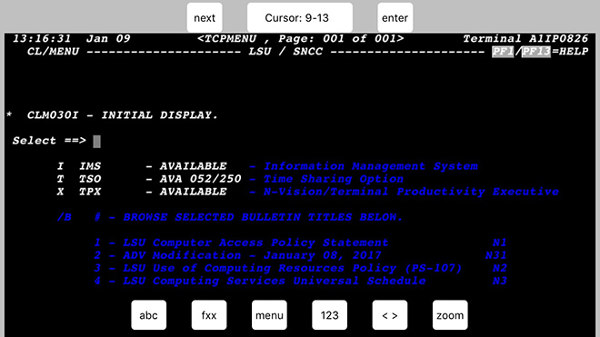This screenshot has height=337, width=600.
Task: Open the abc keyboard
Action: (x=148, y=315)
